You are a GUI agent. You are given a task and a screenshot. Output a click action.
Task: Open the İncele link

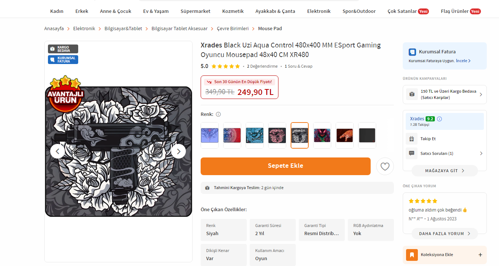coord(463,61)
